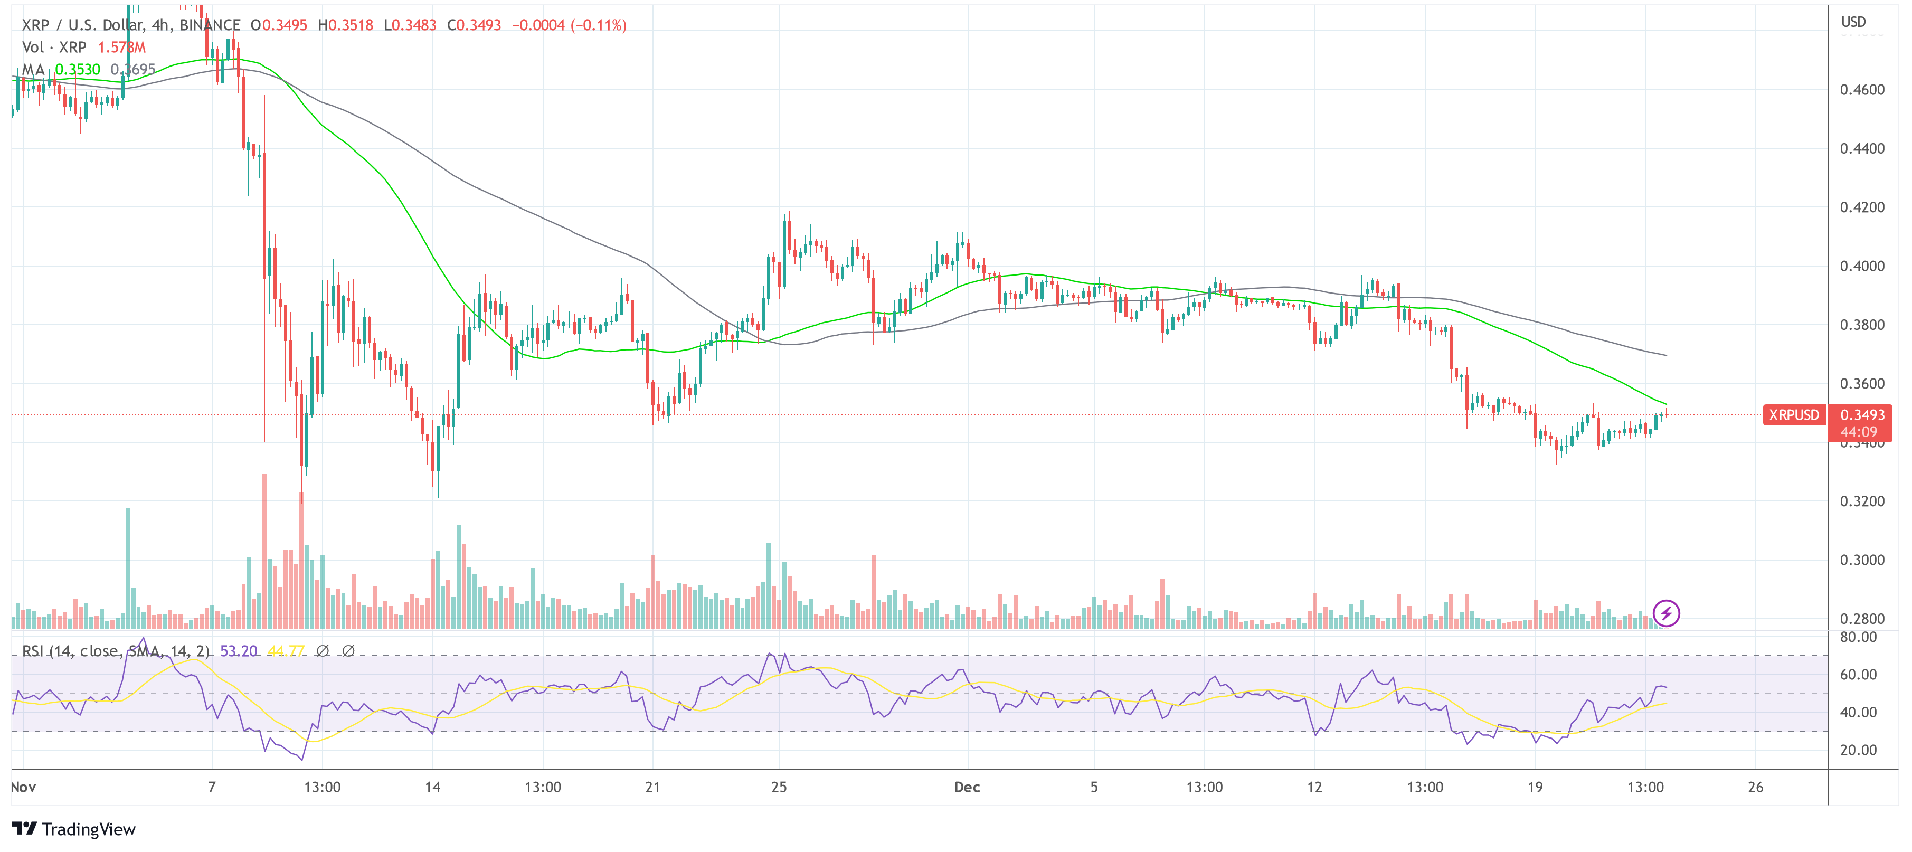
Task: Click the XRP / U.S. Dollar symbol title
Action: coord(131,25)
